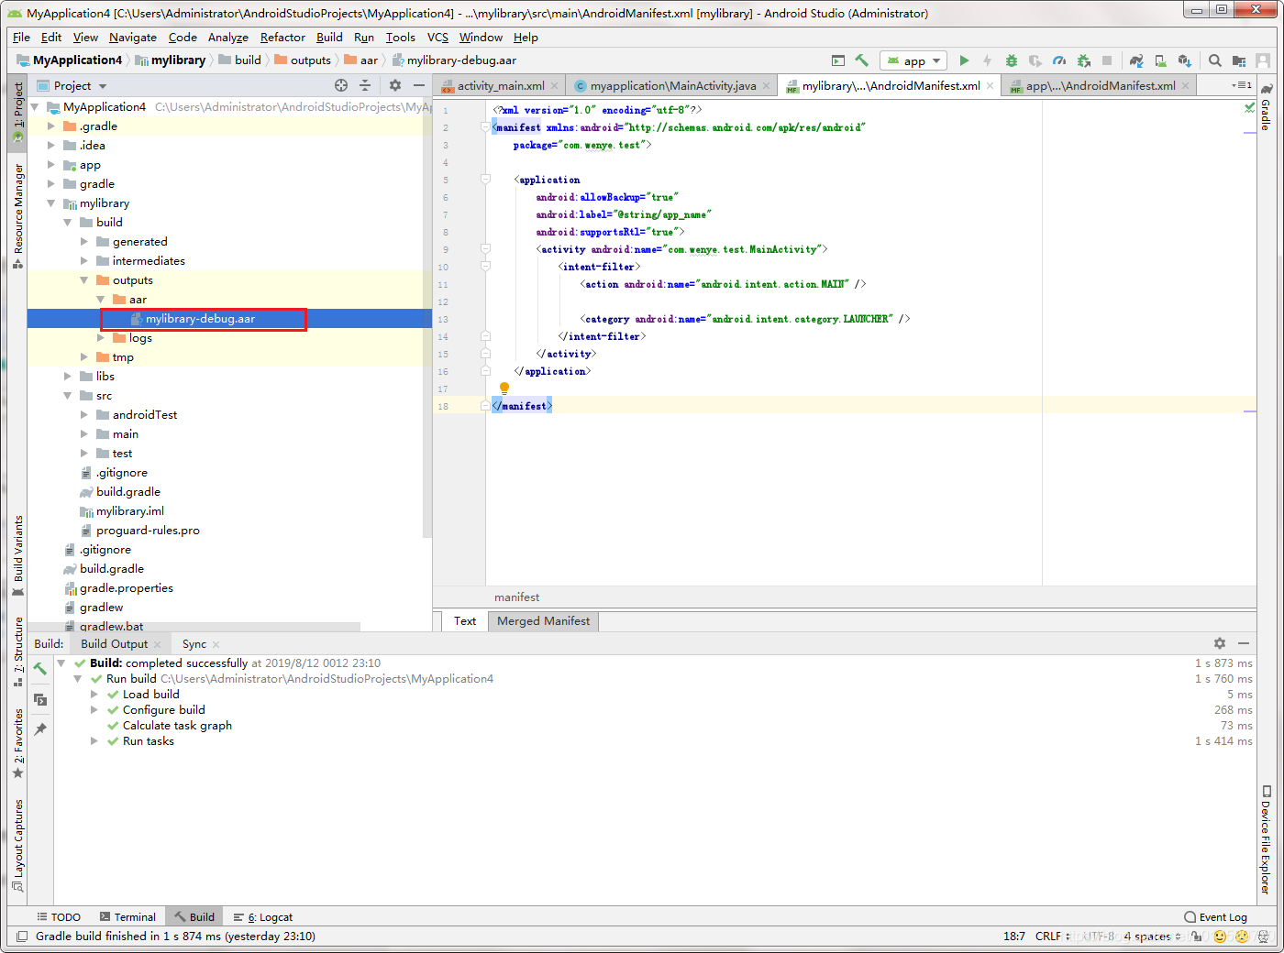Click the locate target icon in the Project panel
This screenshot has height=953, width=1284.
tap(341, 85)
